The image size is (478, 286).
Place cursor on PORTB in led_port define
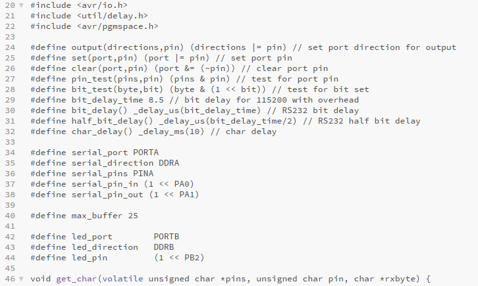coord(167,237)
